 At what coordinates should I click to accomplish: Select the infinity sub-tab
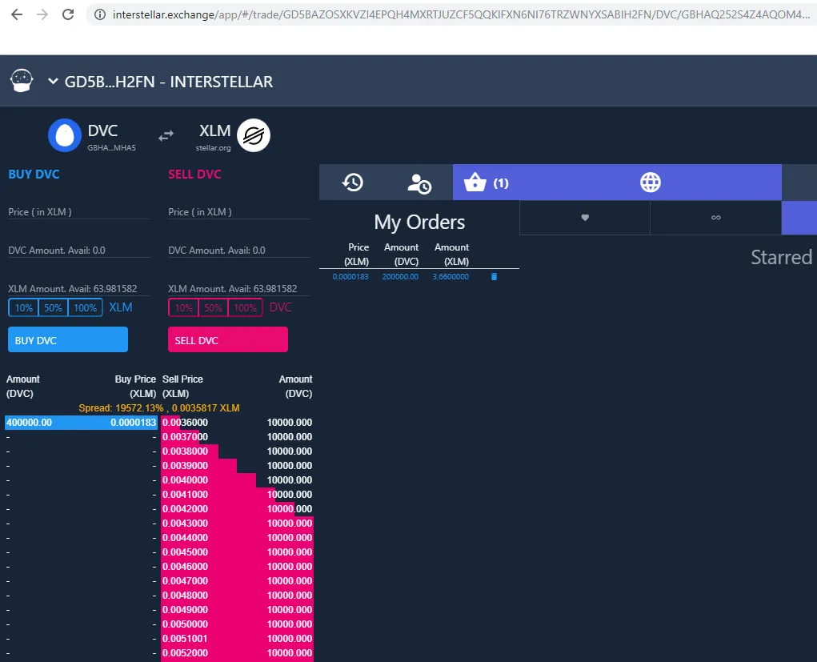716,218
